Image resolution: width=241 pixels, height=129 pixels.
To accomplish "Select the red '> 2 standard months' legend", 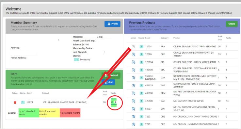I will (70, 113).
